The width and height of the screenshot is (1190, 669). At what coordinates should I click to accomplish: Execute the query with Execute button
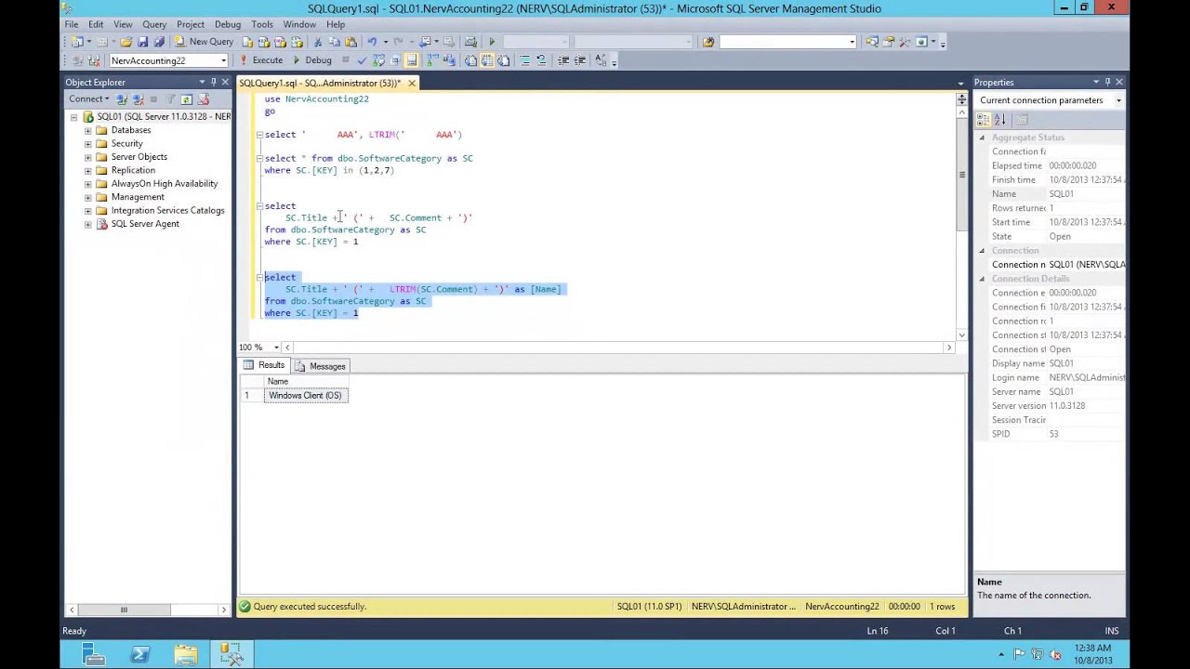coord(260,60)
